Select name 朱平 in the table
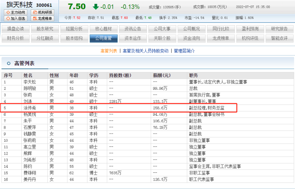The height and width of the screenshot is (189, 295). click(x=28, y=121)
